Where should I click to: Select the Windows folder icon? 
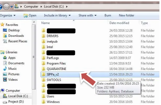pyautogui.click(x=43, y=102)
